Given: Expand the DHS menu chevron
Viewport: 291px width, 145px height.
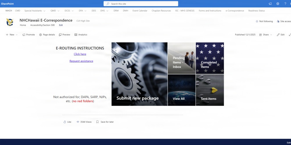Looking at the screenshot, I should pyautogui.click(x=107, y=11).
